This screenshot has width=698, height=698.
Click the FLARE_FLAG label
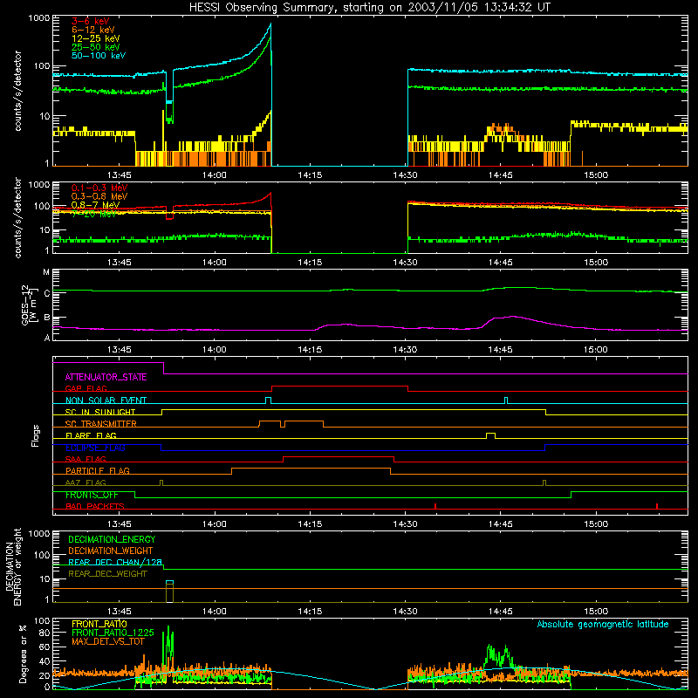tap(91, 435)
